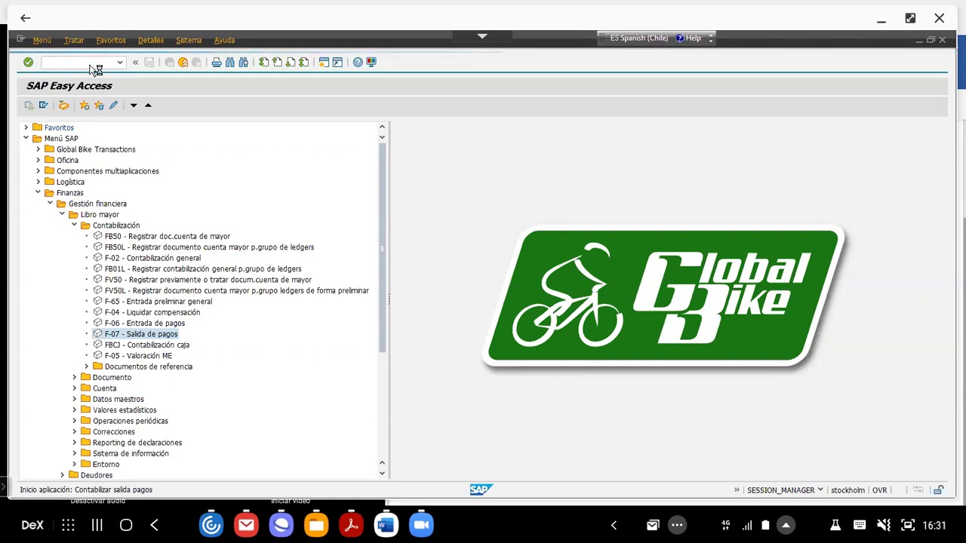
Task: Open the Tratar menu
Action: pyautogui.click(x=74, y=40)
